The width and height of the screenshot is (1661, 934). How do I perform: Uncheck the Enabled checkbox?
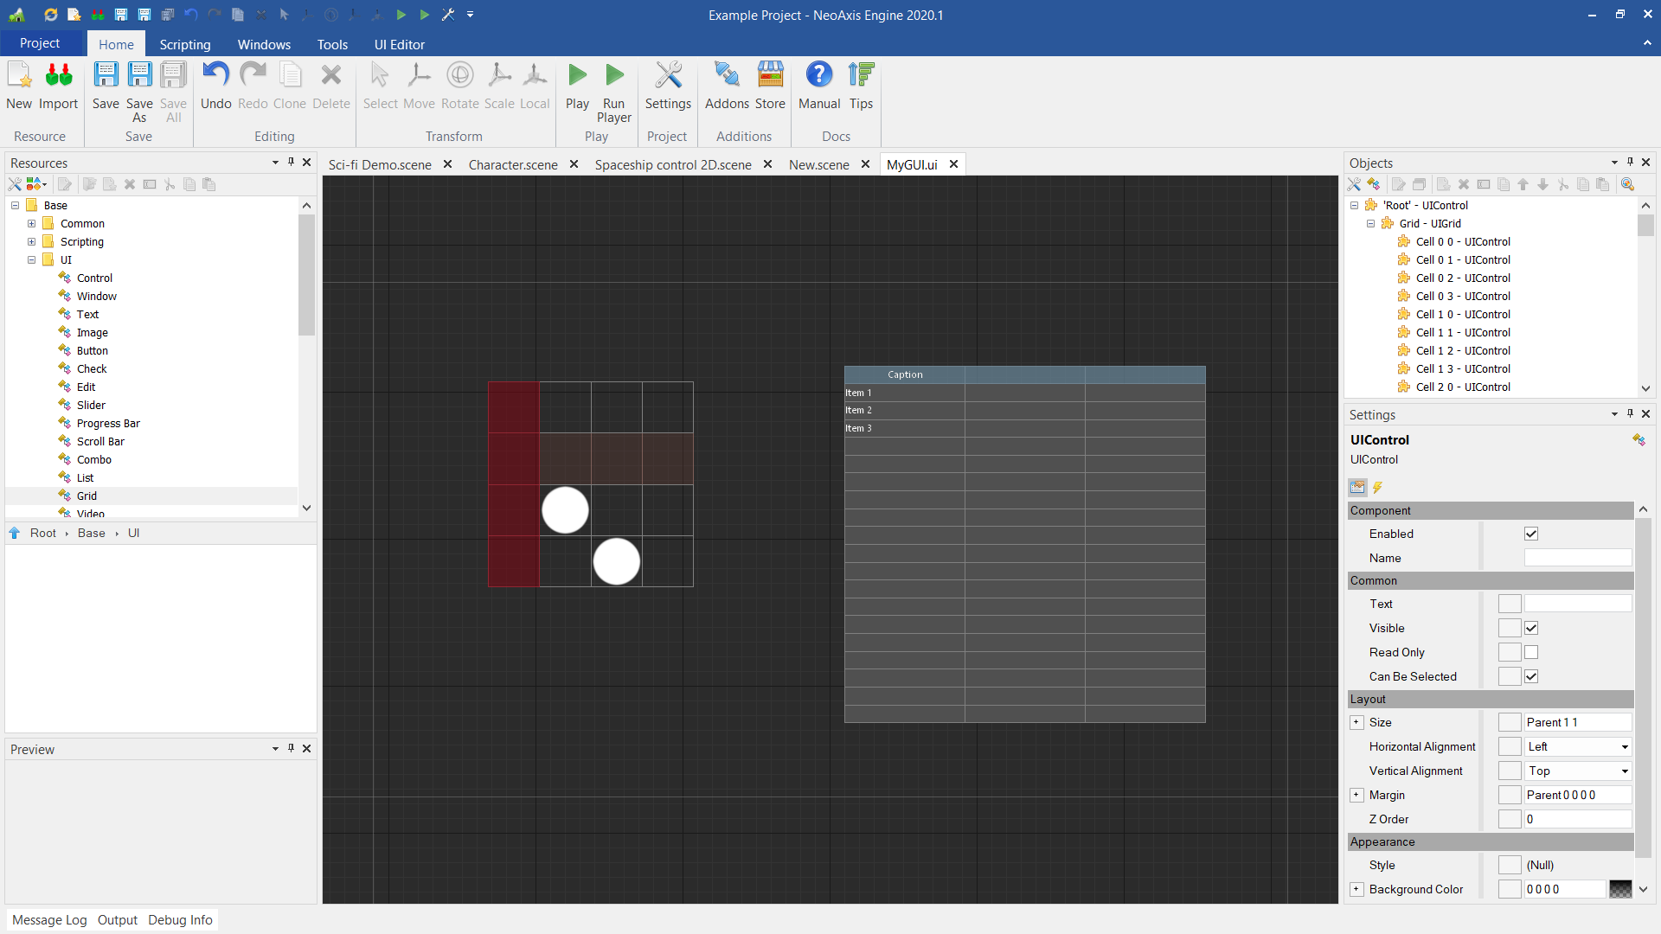pyautogui.click(x=1531, y=534)
